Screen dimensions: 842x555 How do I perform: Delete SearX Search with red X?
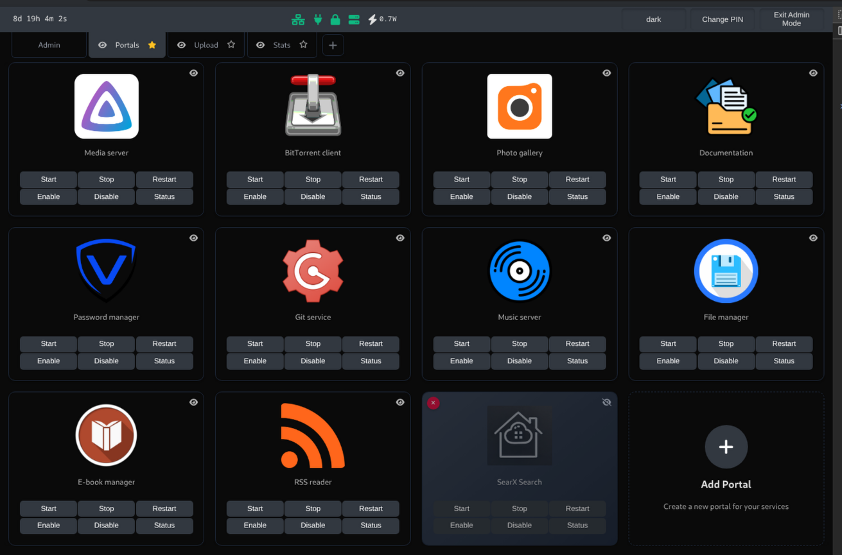tap(434, 403)
